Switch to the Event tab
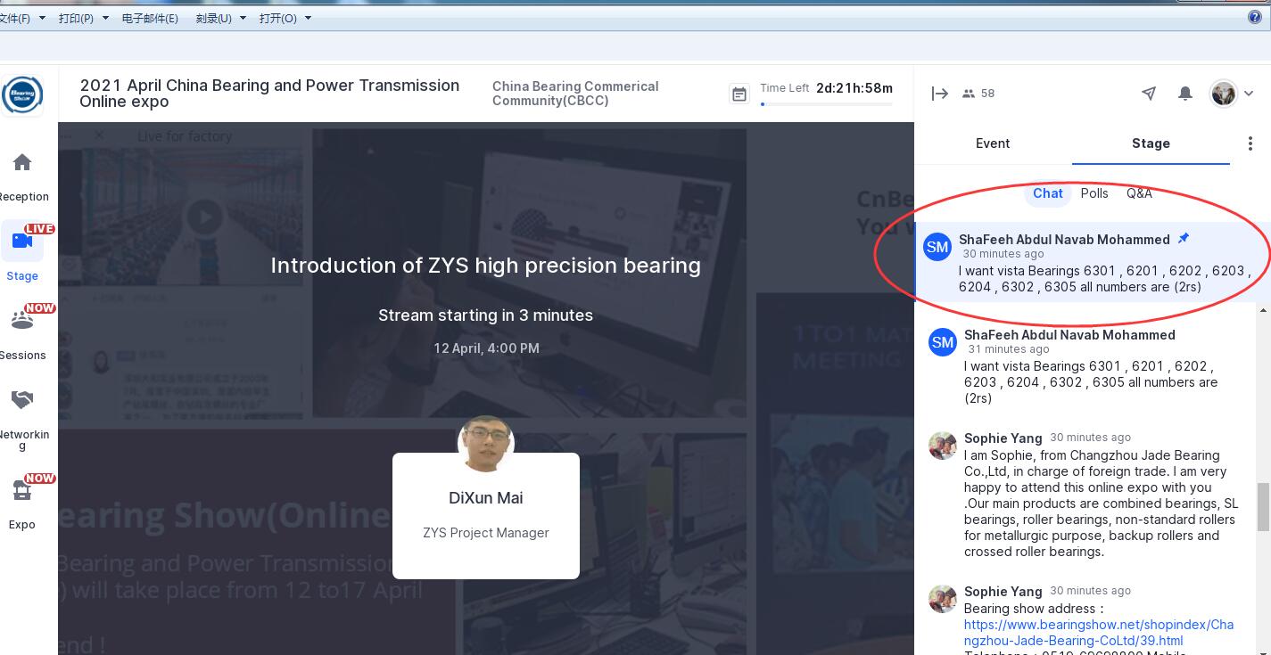Viewport: 1271px width, 655px height. [992, 143]
